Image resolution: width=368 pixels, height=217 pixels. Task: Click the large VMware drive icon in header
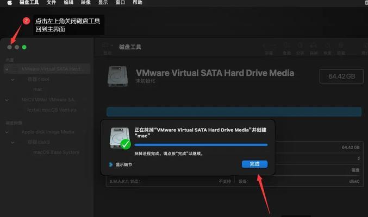(x=117, y=76)
